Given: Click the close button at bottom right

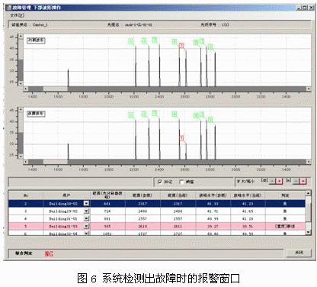Looking at the screenshot, I should pyautogui.click(x=299, y=253).
